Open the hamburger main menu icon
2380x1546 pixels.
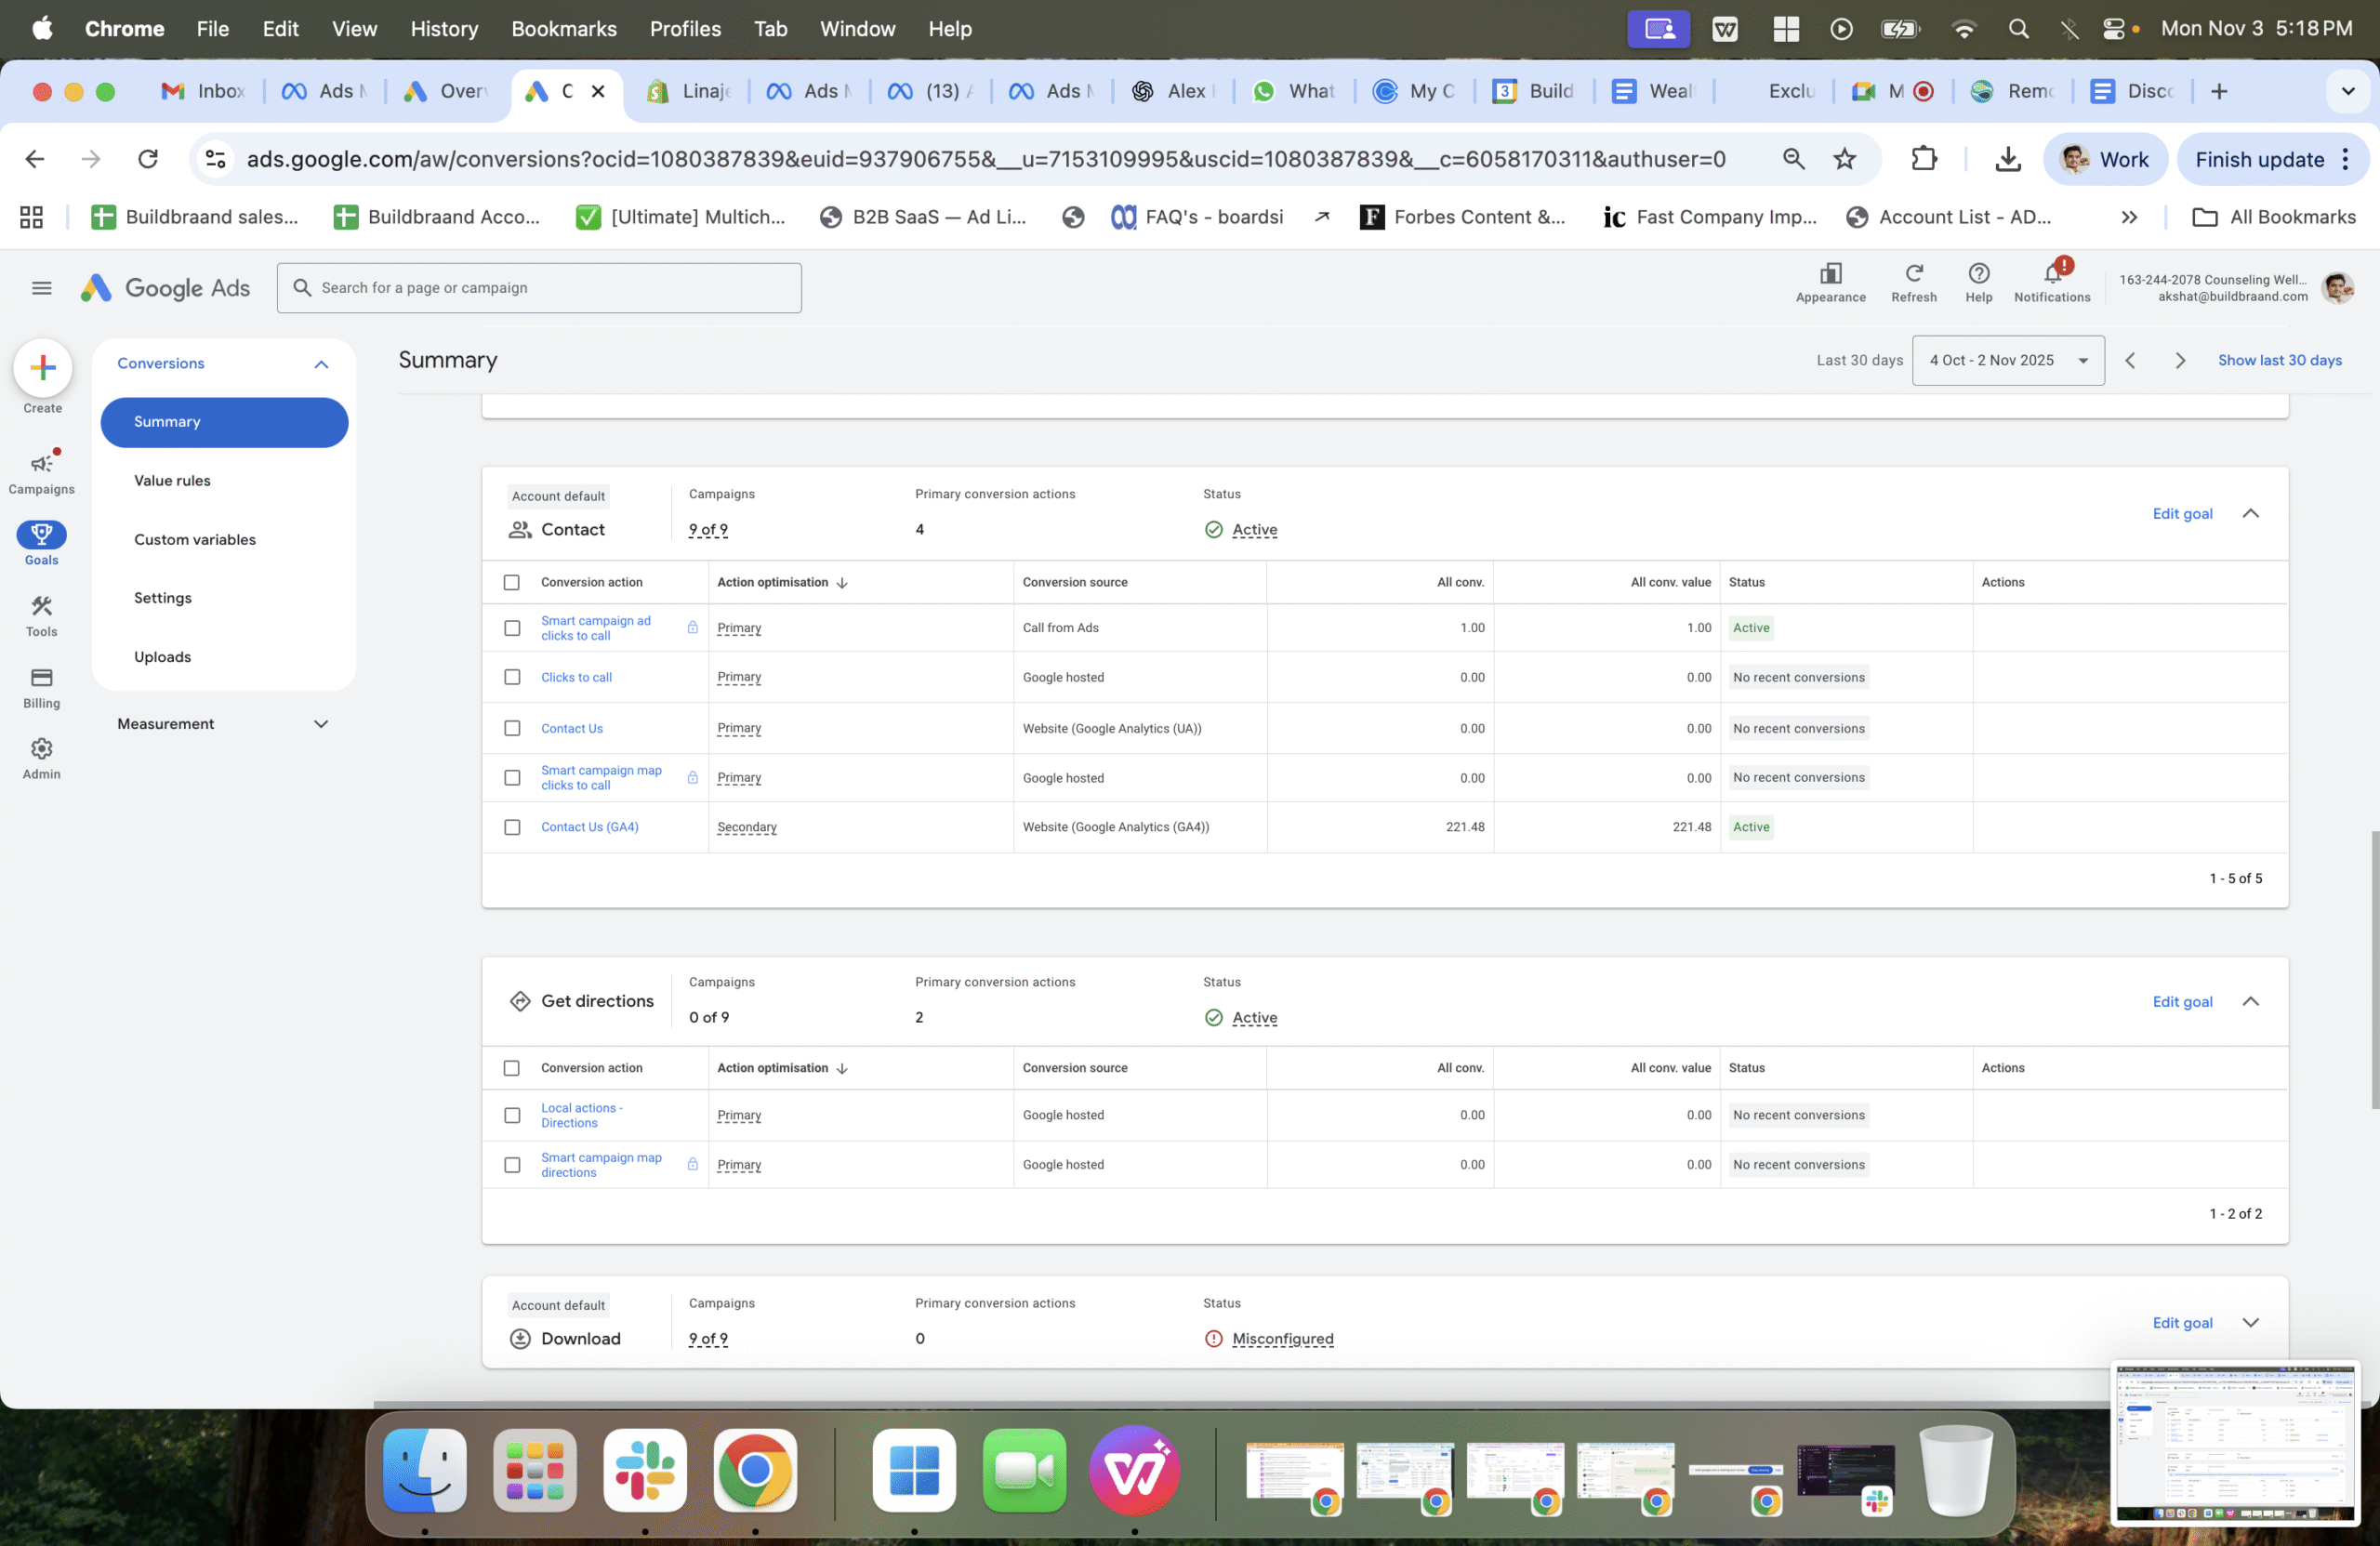point(41,288)
